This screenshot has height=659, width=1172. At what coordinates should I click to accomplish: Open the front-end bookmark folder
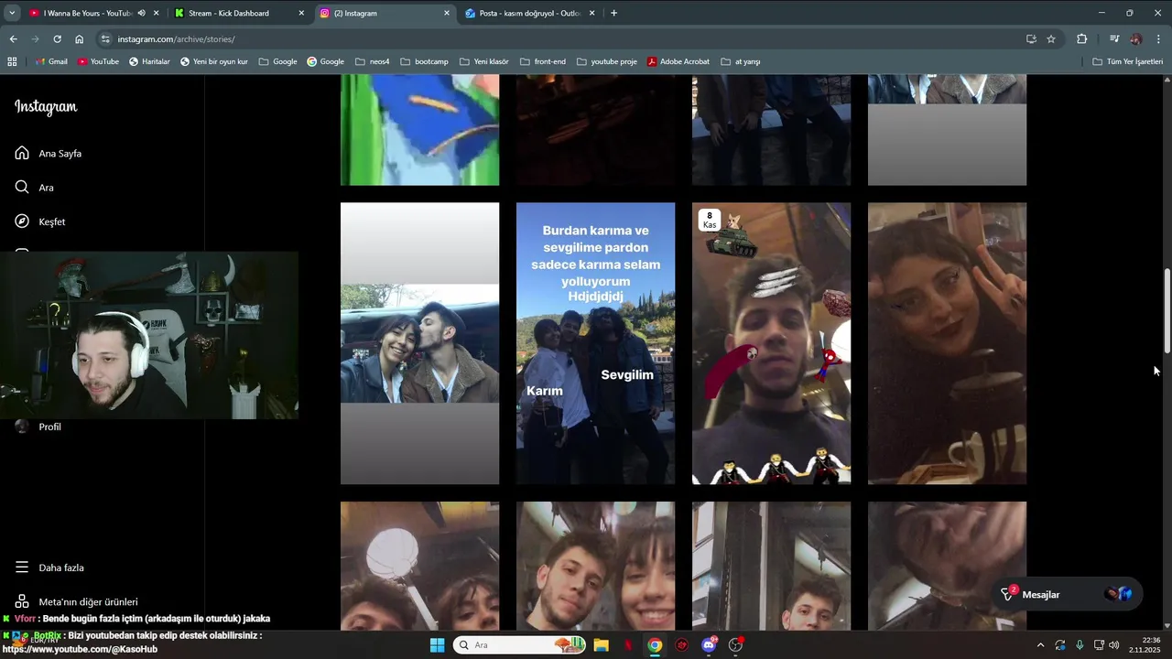(x=542, y=61)
